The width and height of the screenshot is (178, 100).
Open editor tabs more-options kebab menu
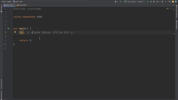(174, 5)
